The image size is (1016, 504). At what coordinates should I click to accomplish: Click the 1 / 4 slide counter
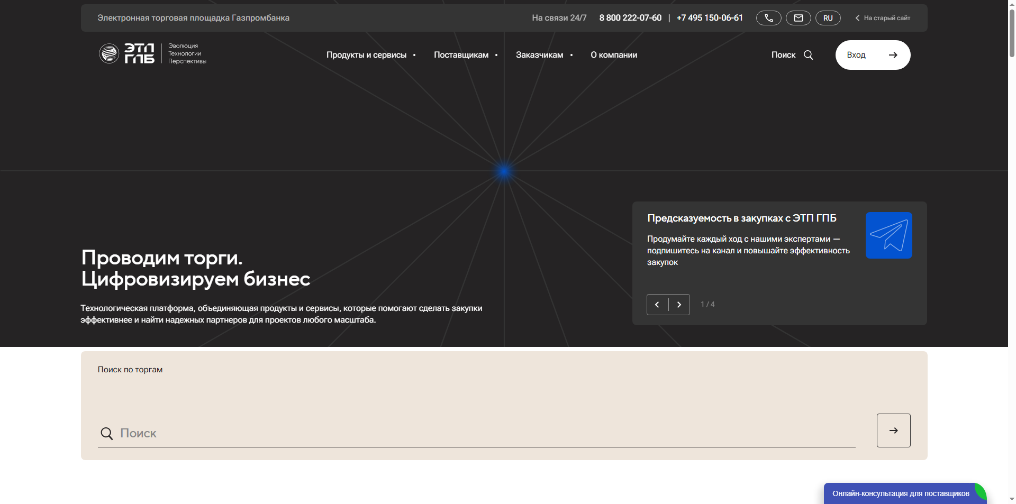pyautogui.click(x=707, y=304)
